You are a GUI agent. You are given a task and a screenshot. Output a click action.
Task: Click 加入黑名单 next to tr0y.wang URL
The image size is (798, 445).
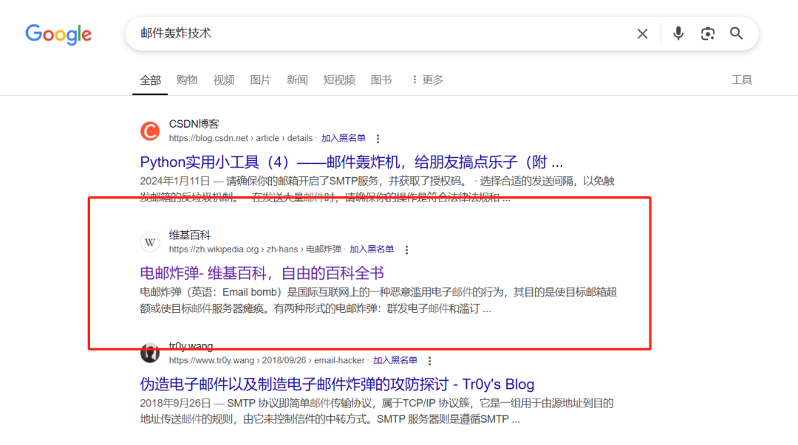[x=395, y=360]
